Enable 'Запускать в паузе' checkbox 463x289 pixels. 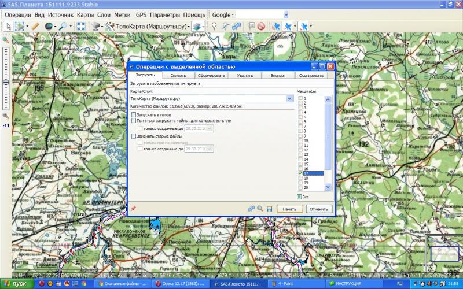tap(134, 115)
